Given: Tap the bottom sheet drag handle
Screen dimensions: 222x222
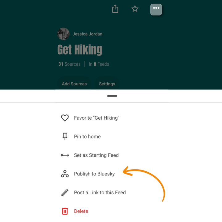Looking at the screenshot, I should click(x=112, y=96).
